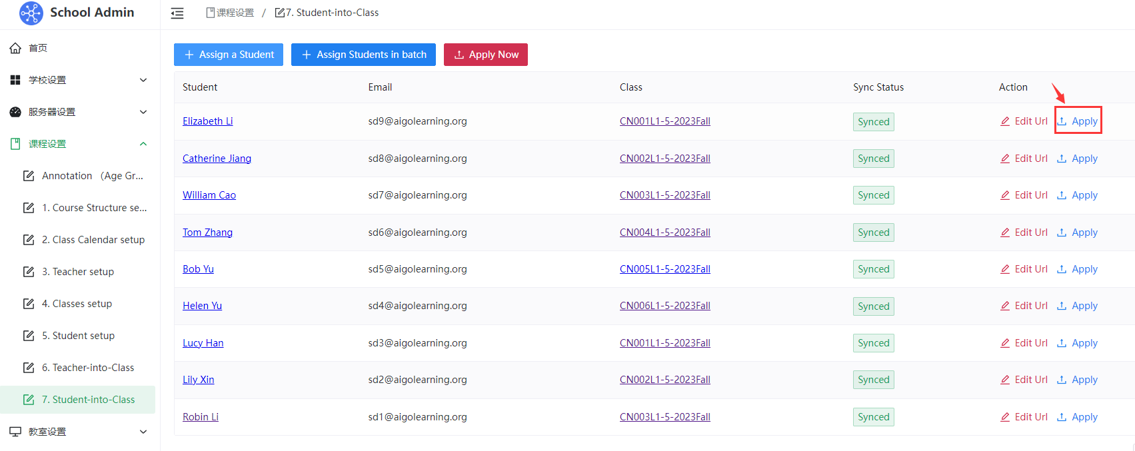Click Assign Students in batch button
Screen dimensions: 1135x451
click(x=363, y=55)
